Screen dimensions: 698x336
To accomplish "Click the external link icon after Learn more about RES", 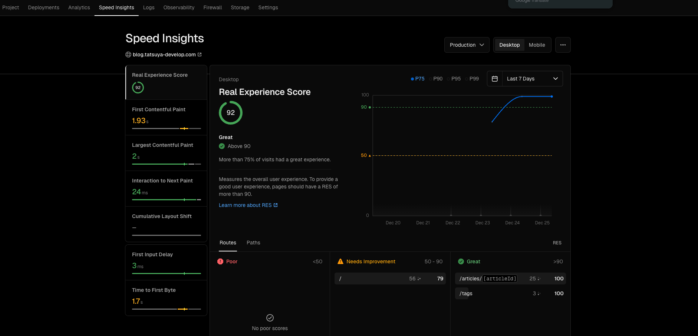I will click(x=276, y=205).
